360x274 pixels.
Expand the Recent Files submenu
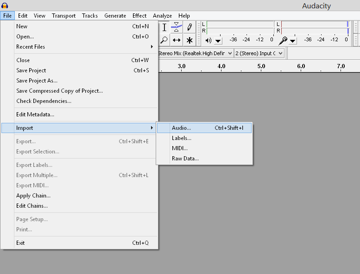click(79, 47)
